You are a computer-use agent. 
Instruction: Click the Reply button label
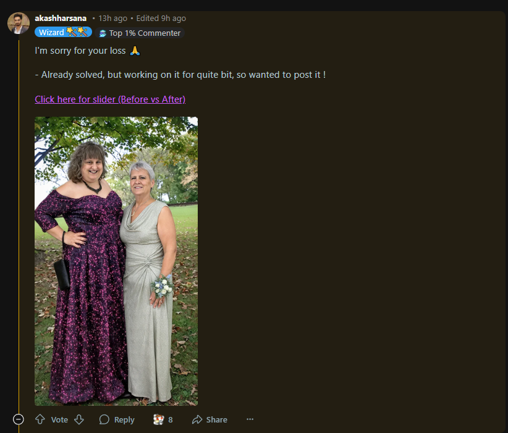(124, 420)
